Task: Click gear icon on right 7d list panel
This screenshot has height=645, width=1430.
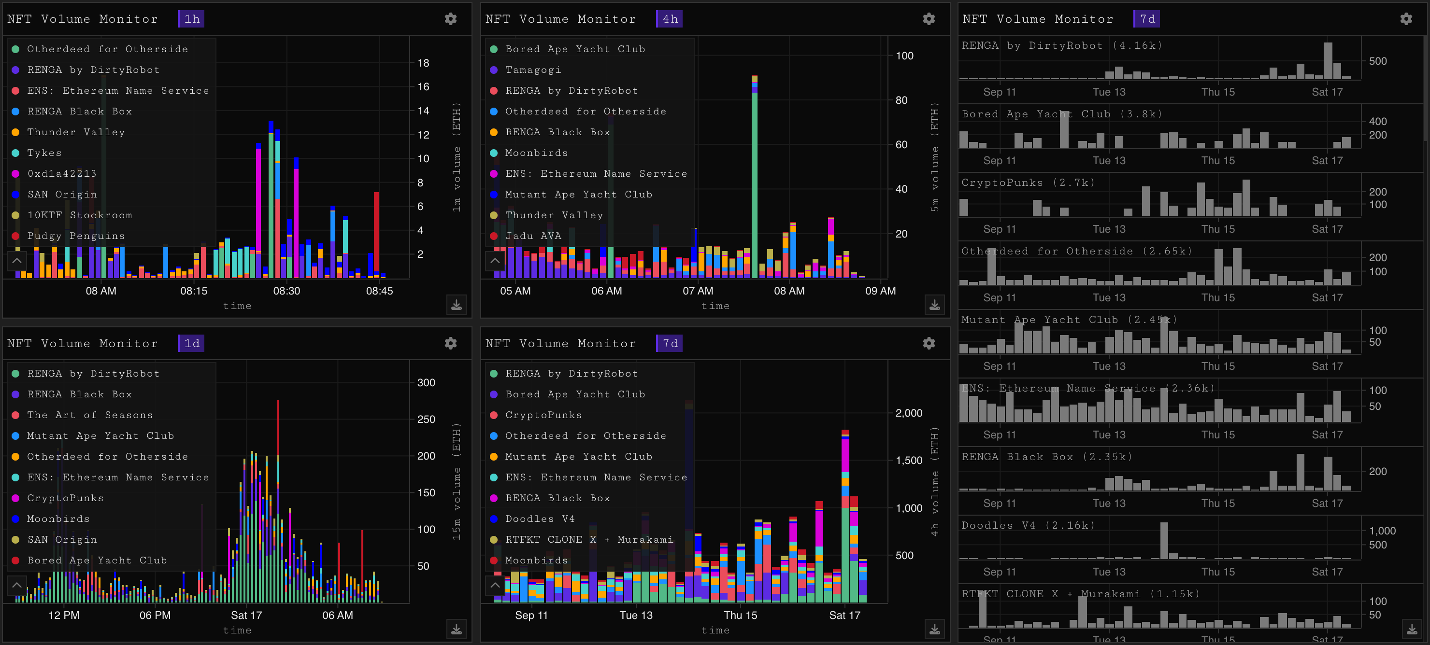Action: pyautogui.click(x=1405, y=19)
